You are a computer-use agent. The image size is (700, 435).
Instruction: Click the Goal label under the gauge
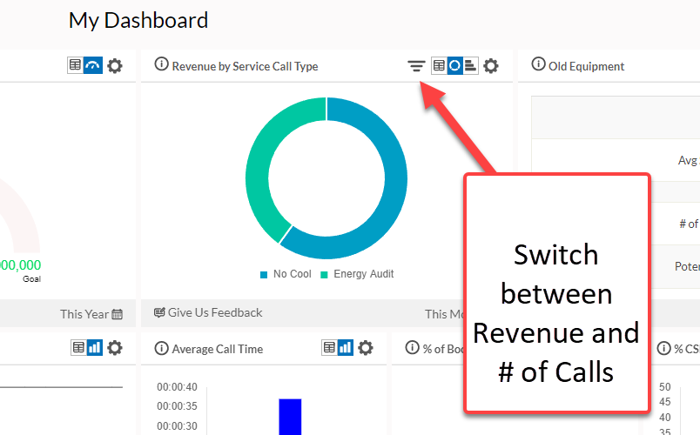[x=31, y=279]
